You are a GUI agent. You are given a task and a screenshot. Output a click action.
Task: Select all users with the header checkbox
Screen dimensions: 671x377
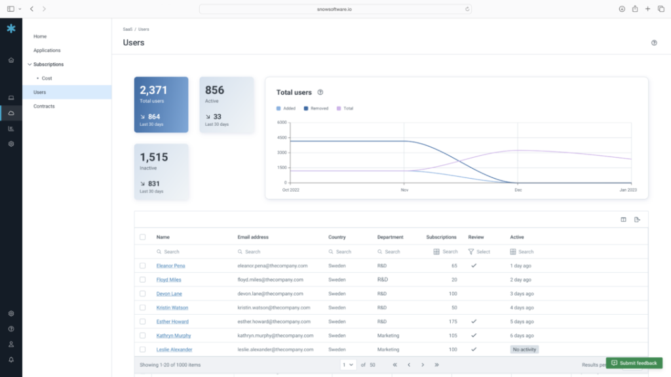[144, 237]
